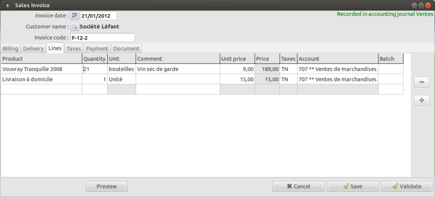This screenshot has width=435, height=197.
Task: Remove line with the minus button
Action: pos(422,82)
